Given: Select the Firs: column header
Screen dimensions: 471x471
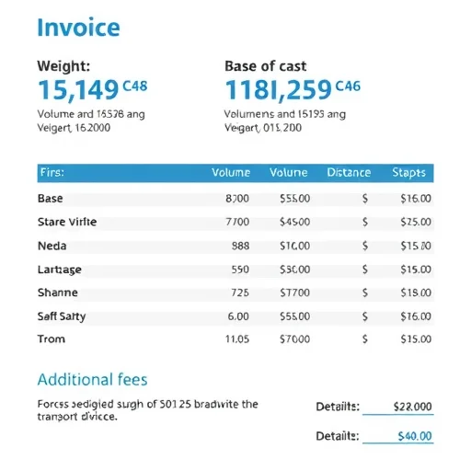Looking at the screenshot, I should coord(52,172).
